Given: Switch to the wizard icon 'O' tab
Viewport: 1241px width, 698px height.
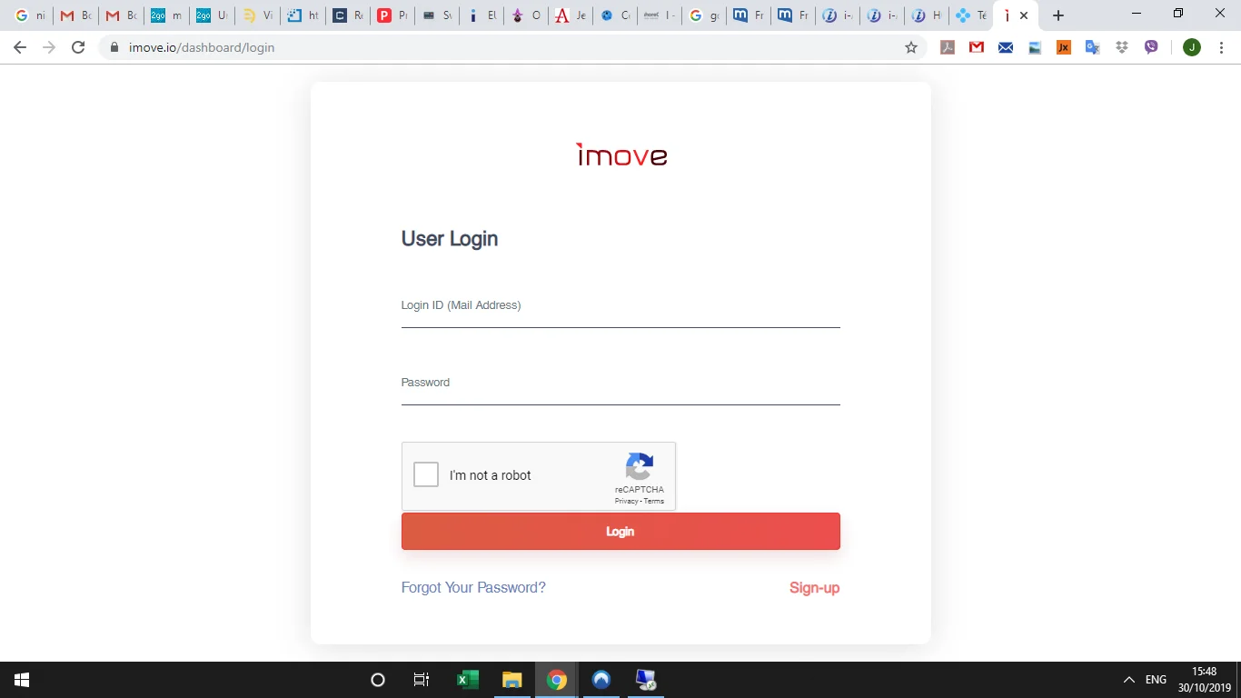Looking at the screenshot, I should [x=527, y=15].
